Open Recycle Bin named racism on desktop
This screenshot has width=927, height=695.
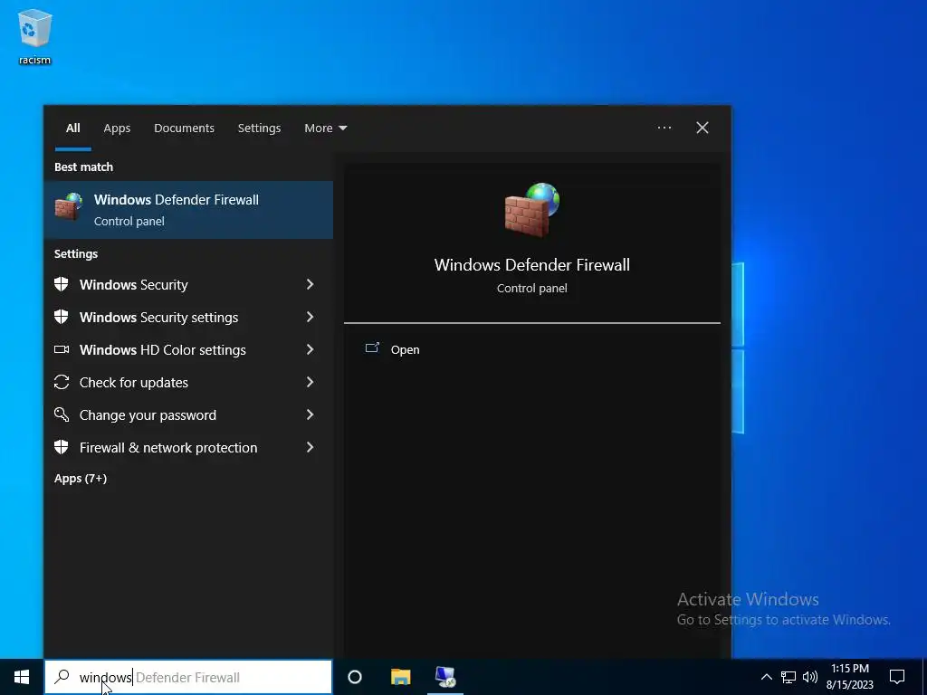tap(35, 36)
